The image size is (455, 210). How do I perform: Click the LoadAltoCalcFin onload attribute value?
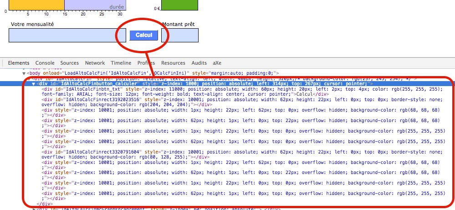click(127, 73)
